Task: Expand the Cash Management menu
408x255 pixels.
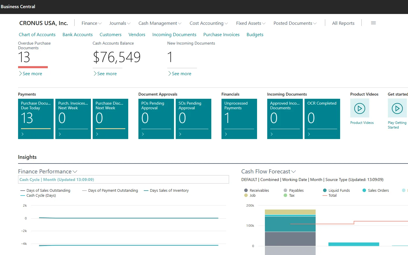Action: point(160,23)
